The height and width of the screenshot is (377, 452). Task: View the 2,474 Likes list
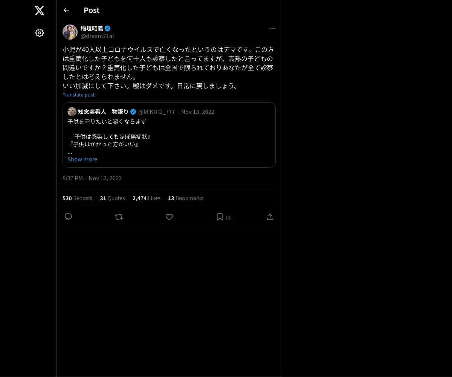coord(146,198)
